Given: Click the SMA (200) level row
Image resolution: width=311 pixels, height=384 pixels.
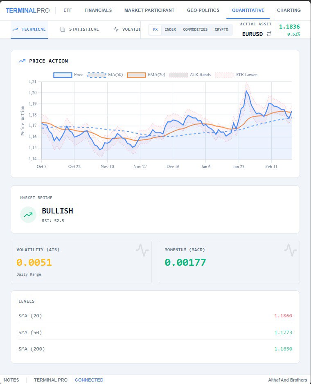Looking at the screenshot, I should [155, 349].
